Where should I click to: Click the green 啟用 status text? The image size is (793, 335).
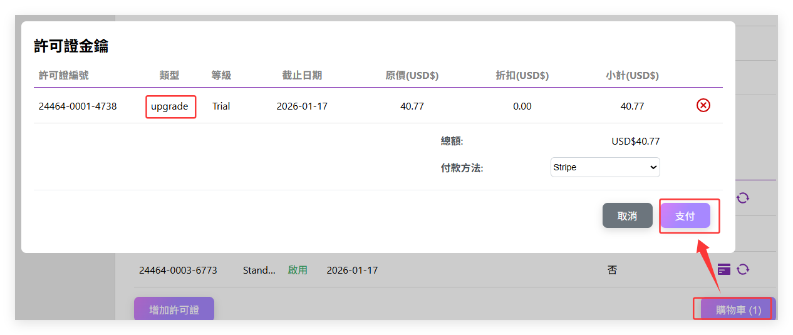[298, 271]
